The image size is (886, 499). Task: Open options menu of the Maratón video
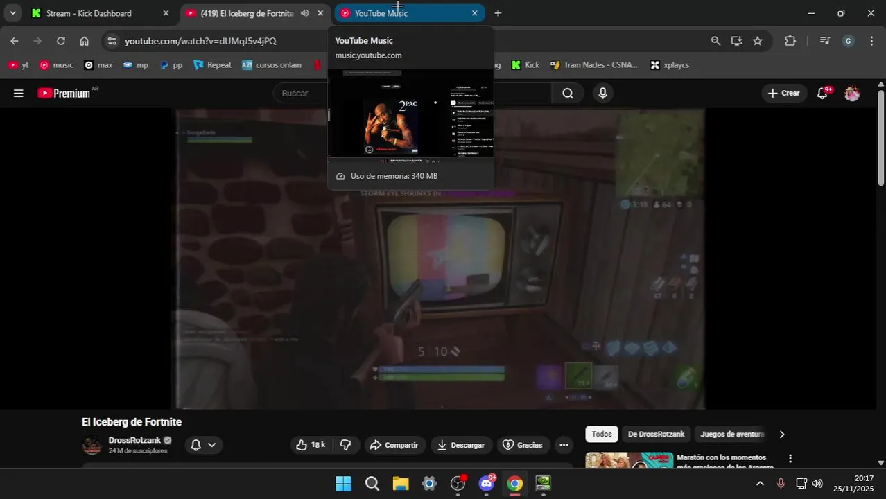click(x=790, y=459)
